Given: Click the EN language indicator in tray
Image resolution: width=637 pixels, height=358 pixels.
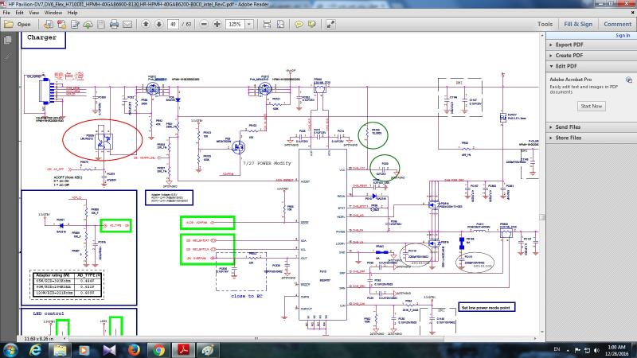Looking at the screenshot, I should coord(557,349).
